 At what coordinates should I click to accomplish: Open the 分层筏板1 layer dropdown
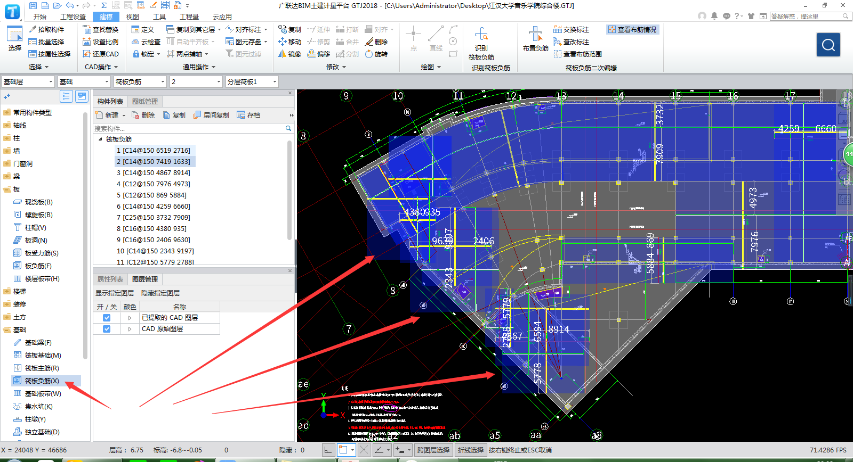point(252,81)
